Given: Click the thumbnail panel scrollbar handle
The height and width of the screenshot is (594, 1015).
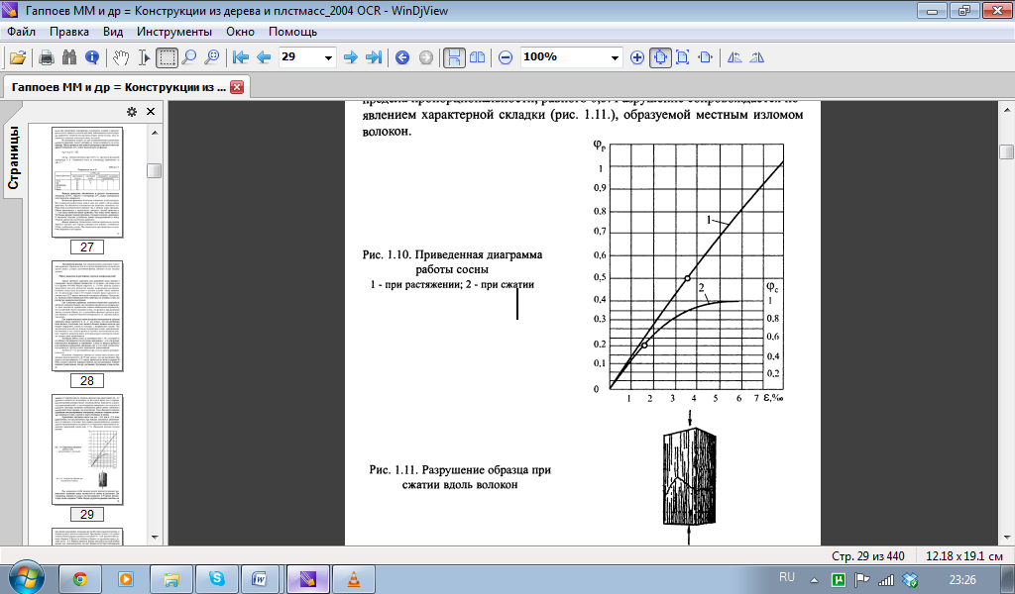Looking at the screenshot, I should 154,170.
